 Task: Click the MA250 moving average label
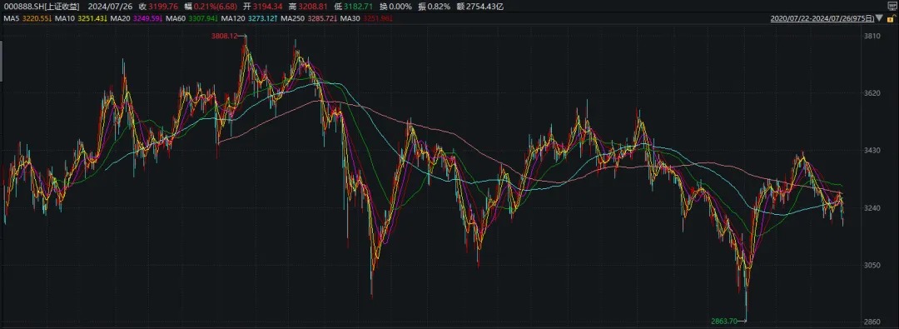coord(292,19)
